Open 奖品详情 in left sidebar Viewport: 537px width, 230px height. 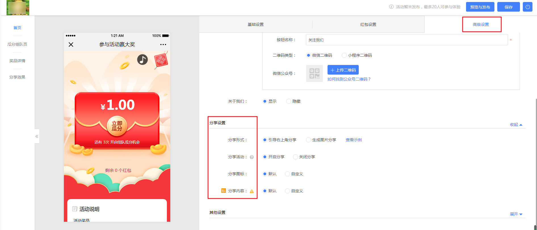click(17, 61)
